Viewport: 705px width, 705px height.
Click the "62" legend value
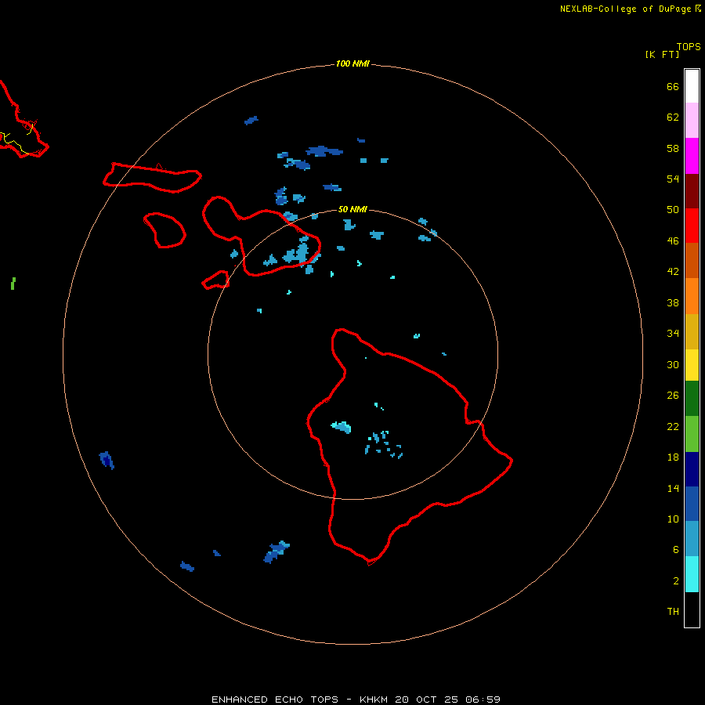pyautogui.click(x=673, y=117)
